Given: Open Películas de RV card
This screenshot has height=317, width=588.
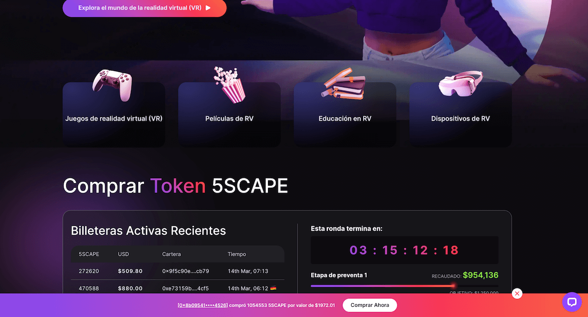Looking at the screenshot, I should [229, 115].
